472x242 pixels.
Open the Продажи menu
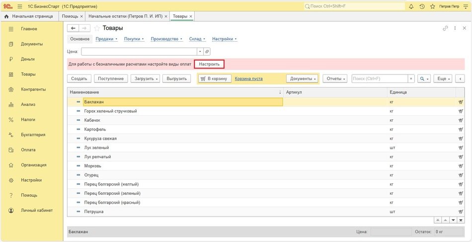pyautogui.click(x=106, y=39)
